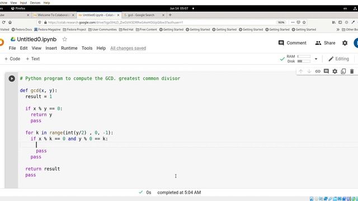The image size is (358, 201).
Task: Open the Free Content bookmark folder
Action: click(147, 30)
